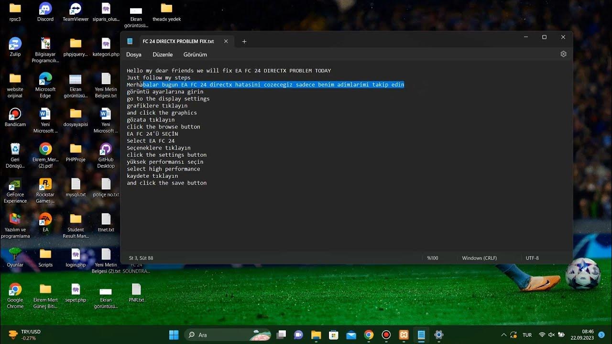Open the website orijinal desktop folder
The image size is (612, 344).
(x=15, y=85)
